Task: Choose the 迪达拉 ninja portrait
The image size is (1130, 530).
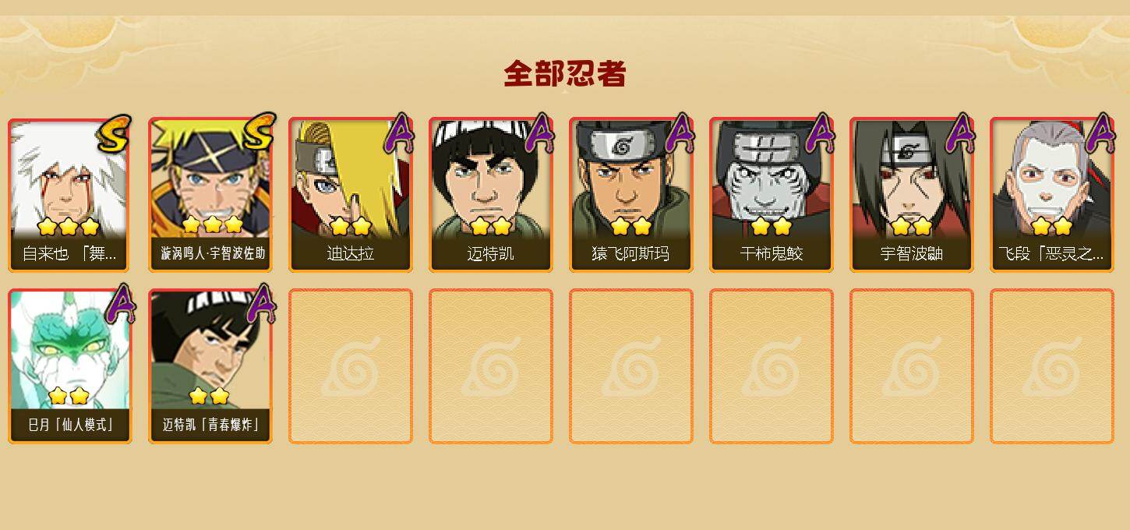Action: tap(351, 195)
